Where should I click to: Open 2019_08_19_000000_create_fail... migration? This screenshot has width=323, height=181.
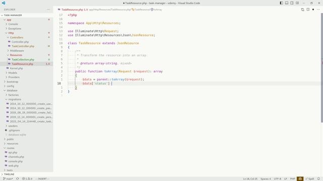(31, 113)
